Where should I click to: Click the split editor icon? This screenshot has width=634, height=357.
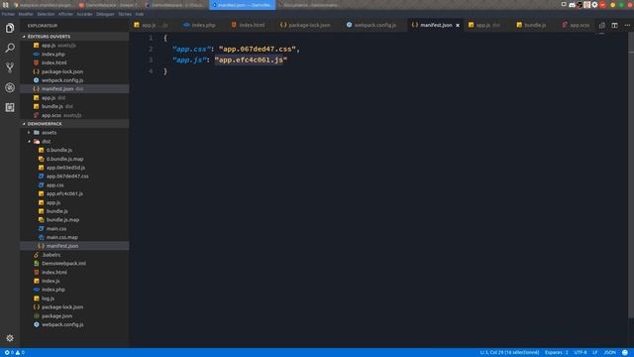[x=614, y=25]
